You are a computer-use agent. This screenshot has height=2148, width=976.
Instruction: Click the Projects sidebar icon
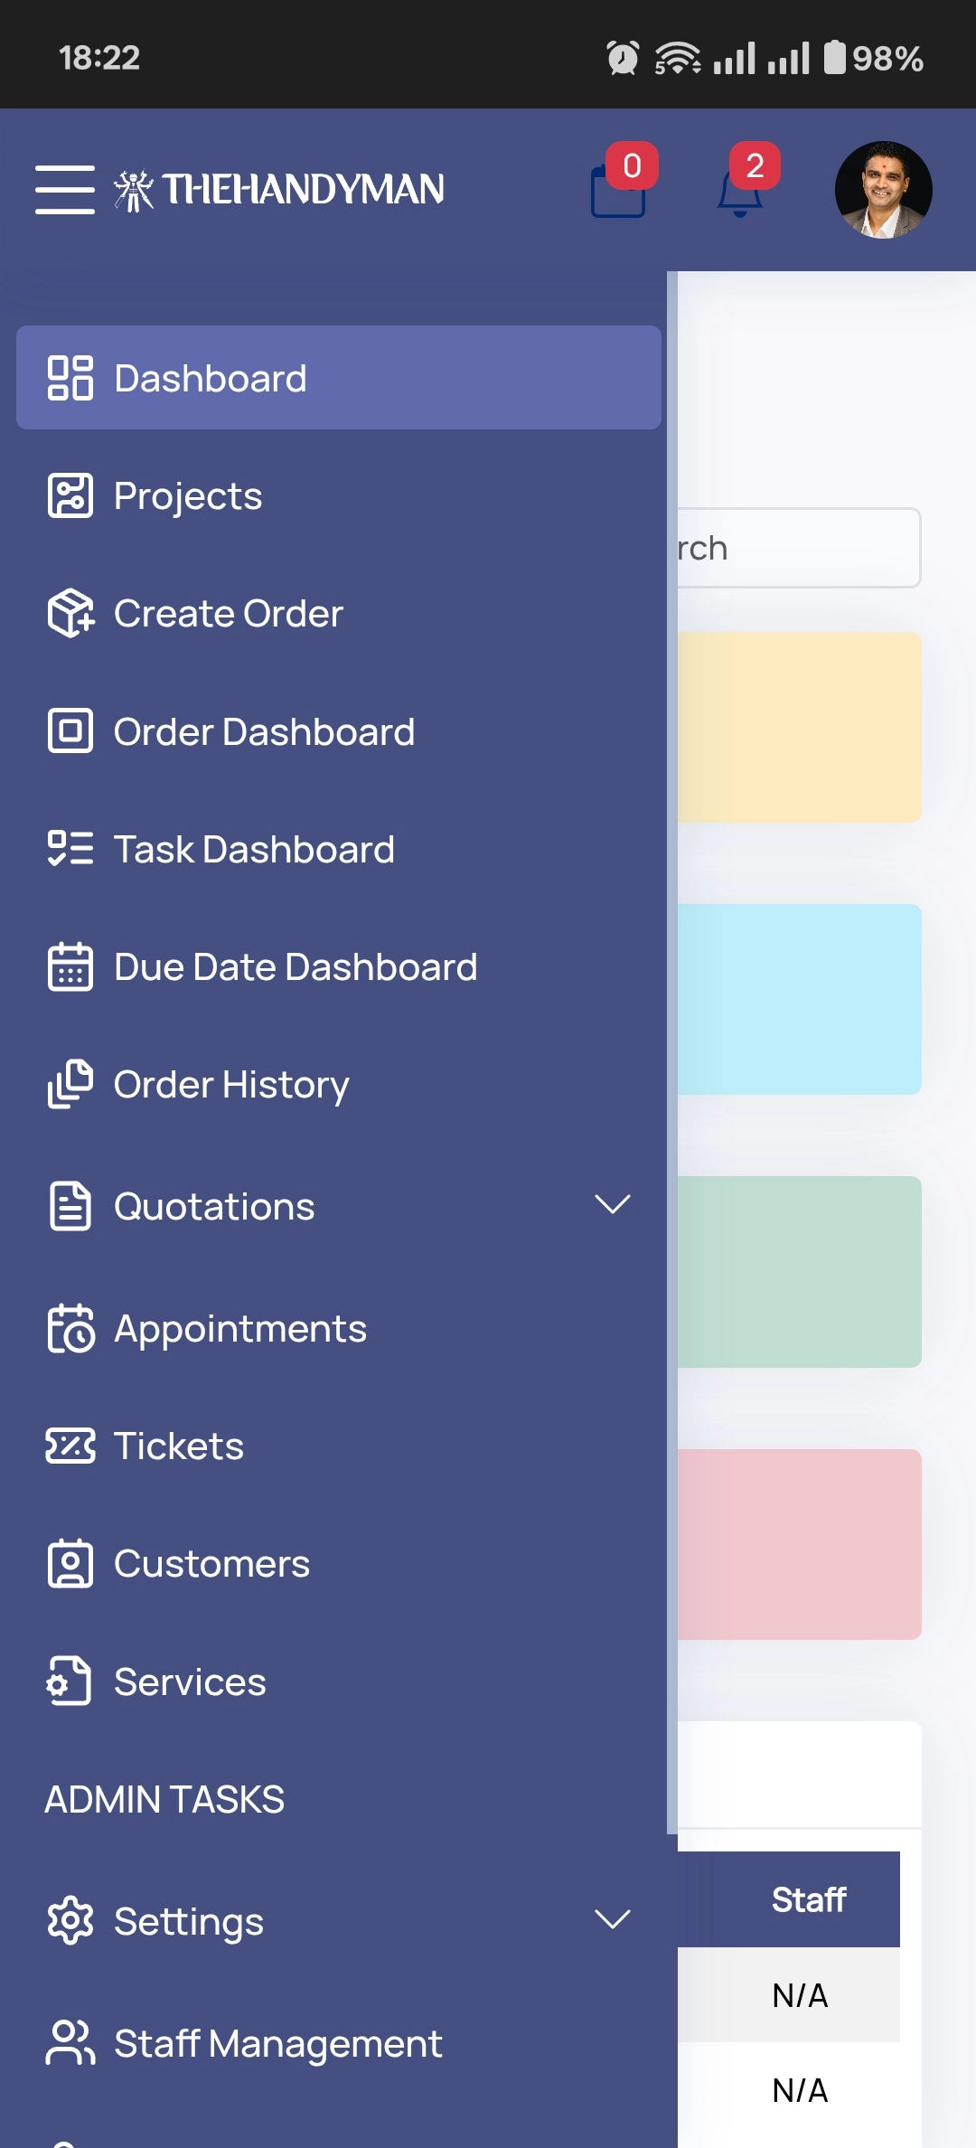[x=70, y=495]
